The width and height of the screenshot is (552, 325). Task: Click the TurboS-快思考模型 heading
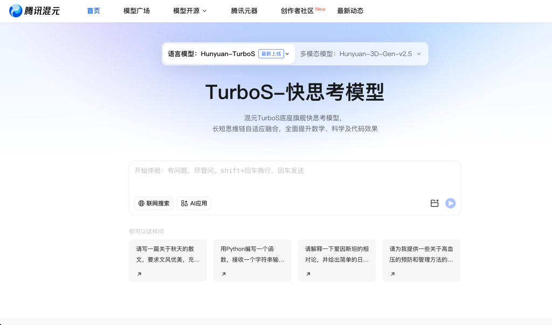click(x=295, y=92)
